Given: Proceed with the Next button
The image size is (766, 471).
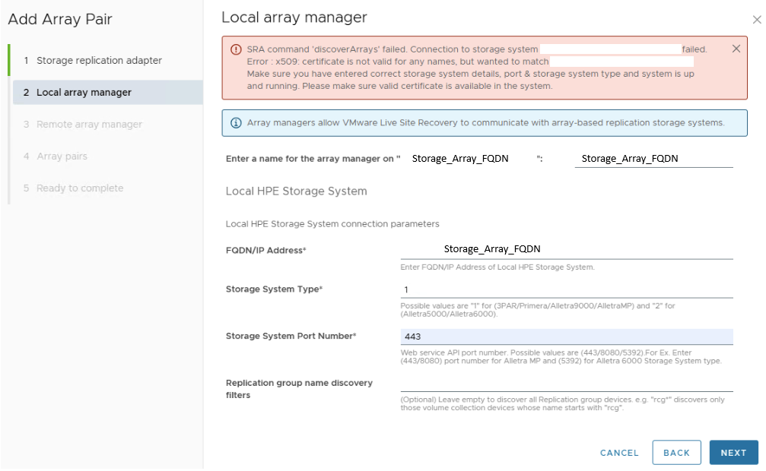Looking at the screenshot, I should (733, 453).
